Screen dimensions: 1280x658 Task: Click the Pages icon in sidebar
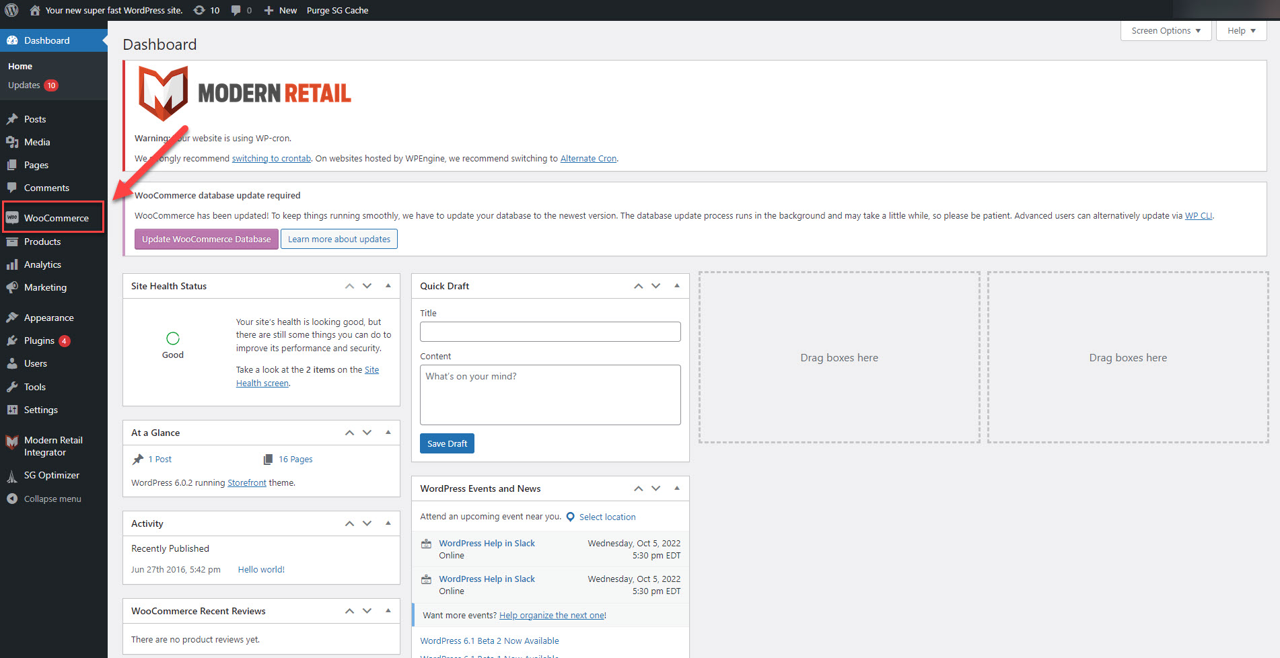click(12, 165)
